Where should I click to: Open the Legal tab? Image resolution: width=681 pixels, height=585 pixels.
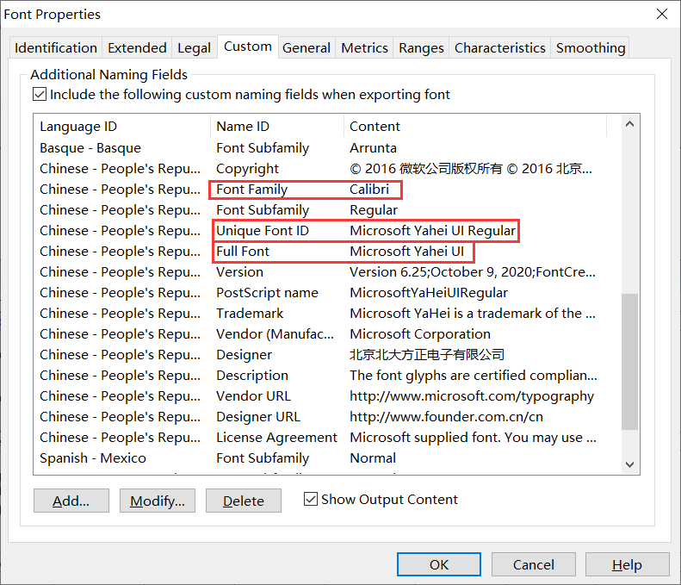point(194,47)
